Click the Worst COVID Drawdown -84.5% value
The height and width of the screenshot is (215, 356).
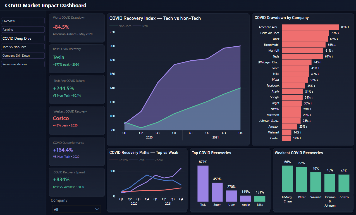tap(61, 27)
